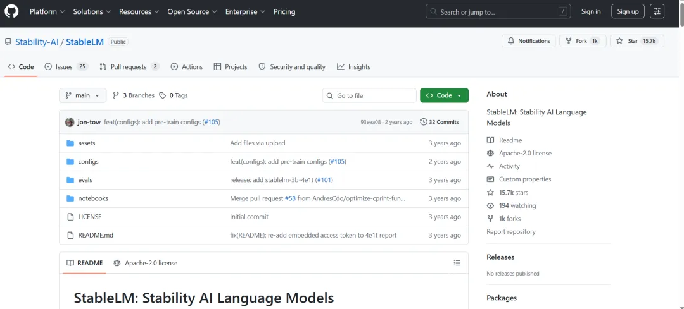Click Apache-2.0 license link in About
Image resolution: width=684 pixels, height=309 pixels.
coord(519,153)
